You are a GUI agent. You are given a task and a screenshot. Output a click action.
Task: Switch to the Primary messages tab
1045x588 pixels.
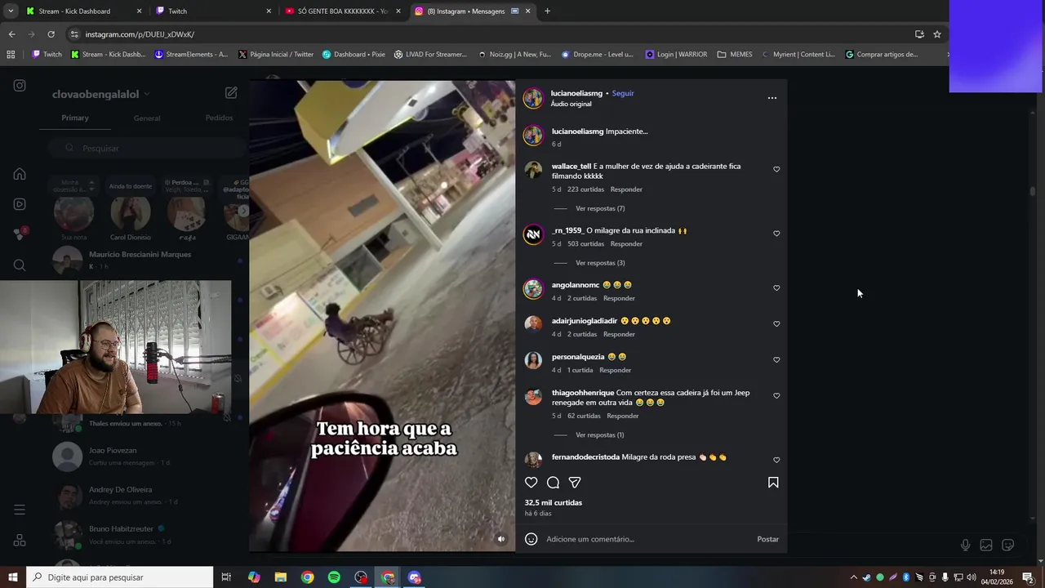click(75, 118)
